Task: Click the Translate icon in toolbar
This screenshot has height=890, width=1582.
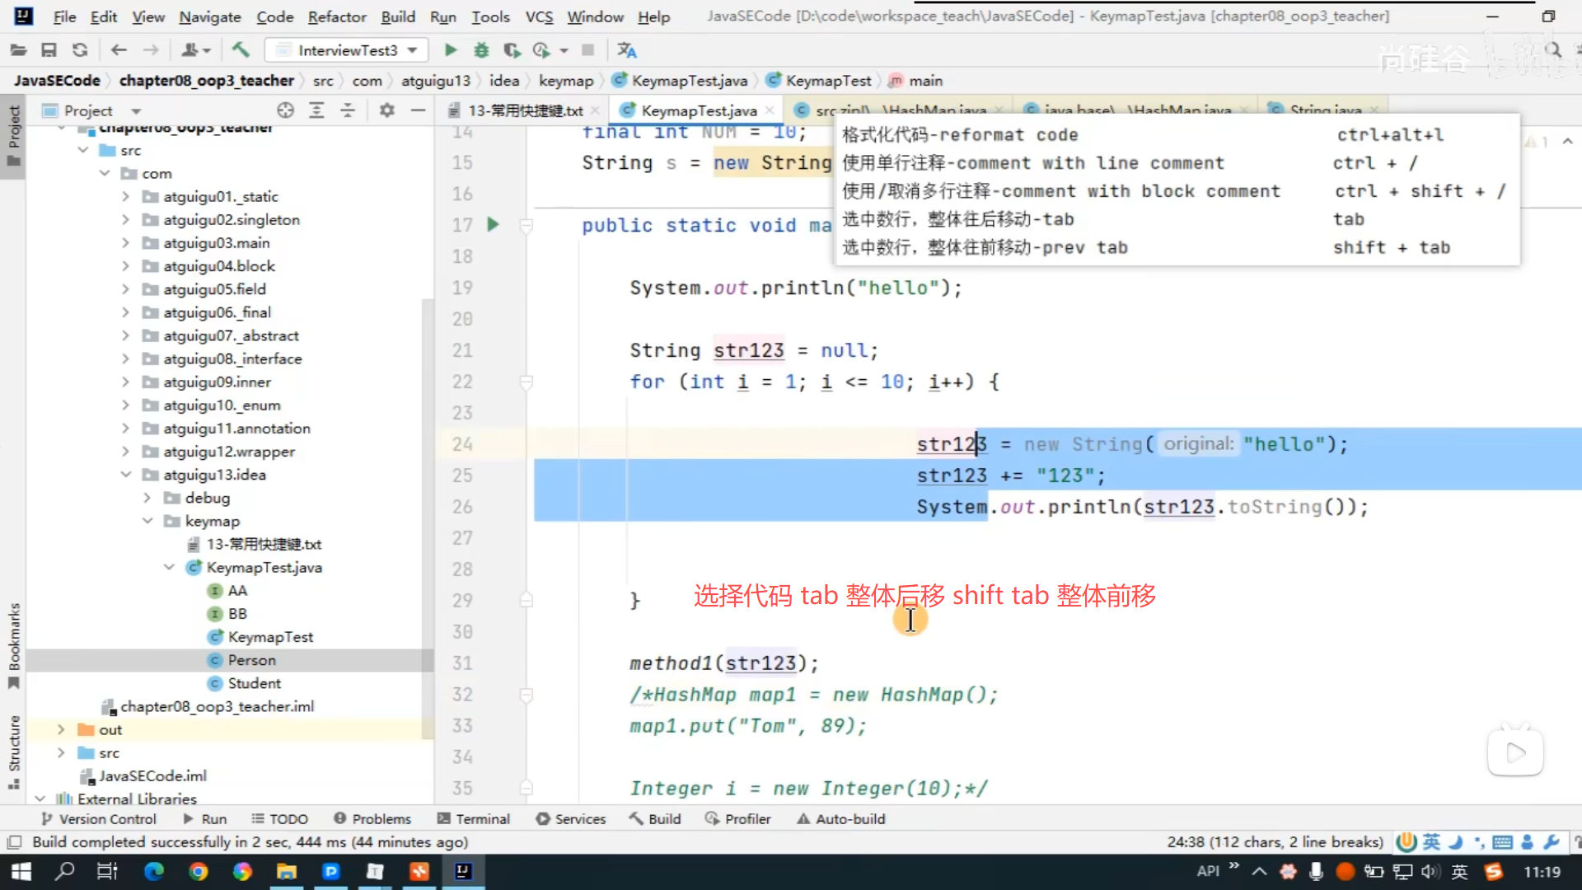Action: pos(626,50)
